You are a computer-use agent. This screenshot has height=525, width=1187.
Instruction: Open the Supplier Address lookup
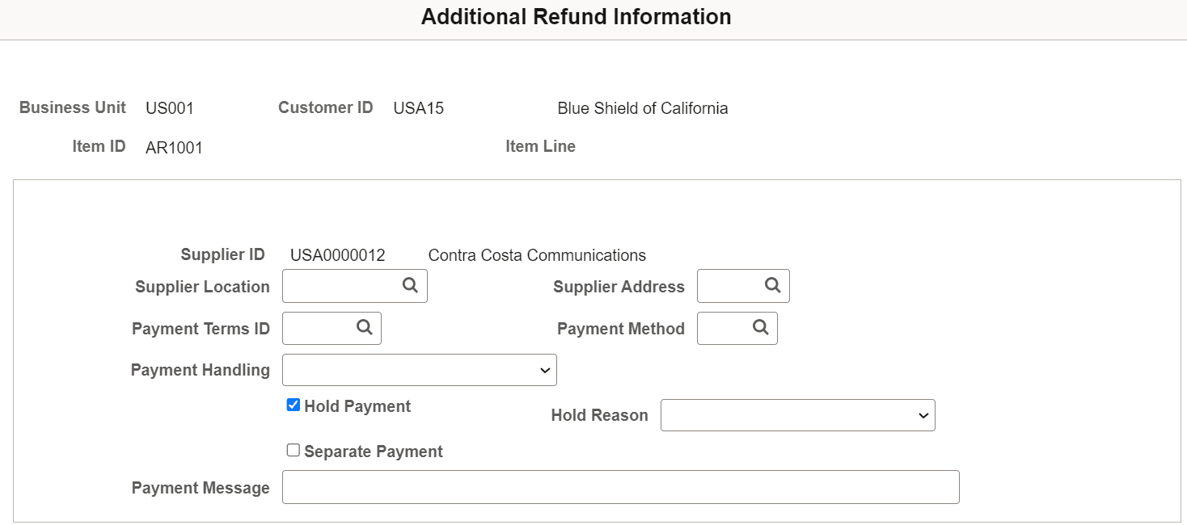tap(771, 285)
